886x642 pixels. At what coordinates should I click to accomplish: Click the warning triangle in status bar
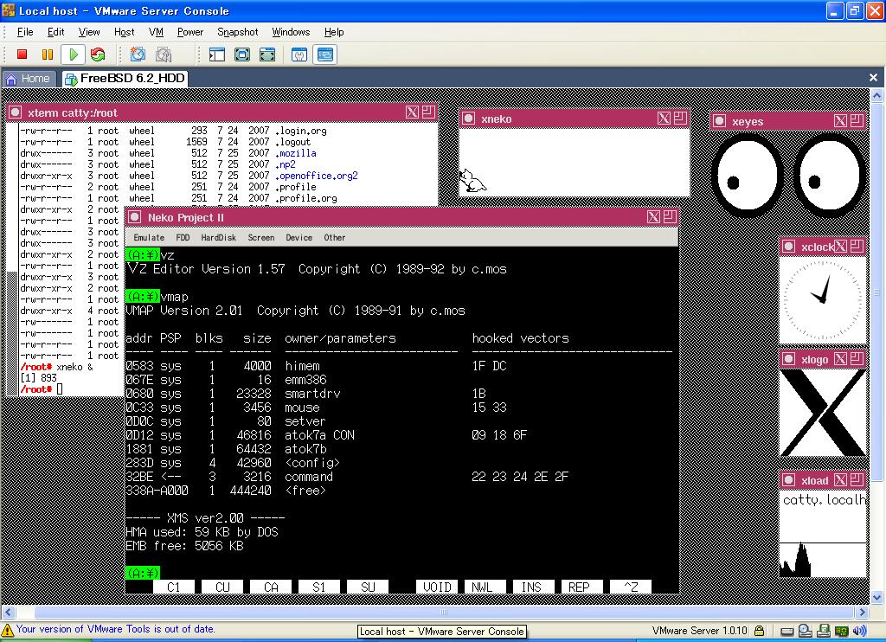(7, 630)
